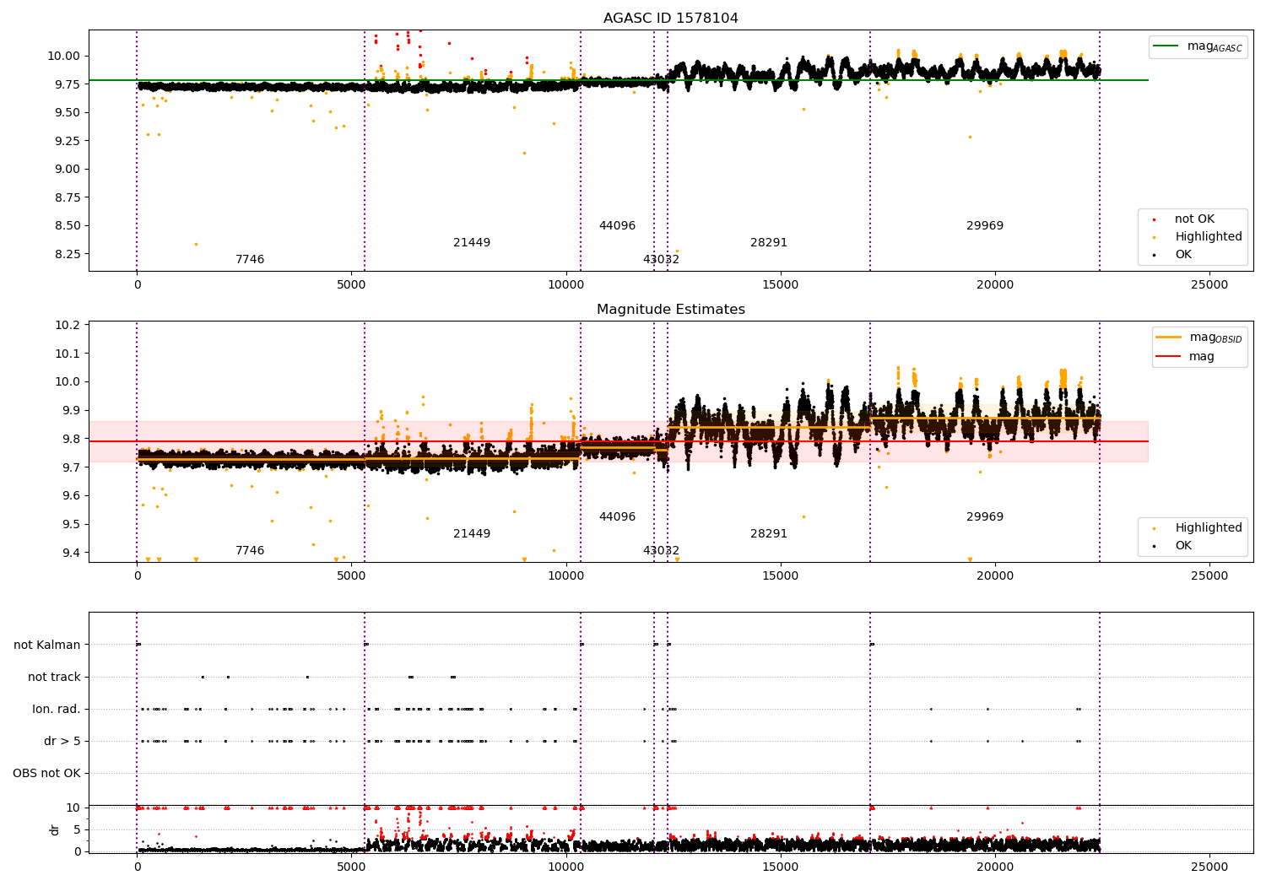Click obsid label 44096 in Magnitude Estimates plot
This screenshot has height=886, width=1266.
coord(617,517)
